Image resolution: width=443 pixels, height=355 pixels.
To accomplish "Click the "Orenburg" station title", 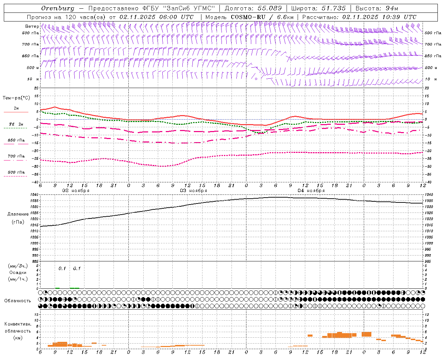I will coord(58,8).
